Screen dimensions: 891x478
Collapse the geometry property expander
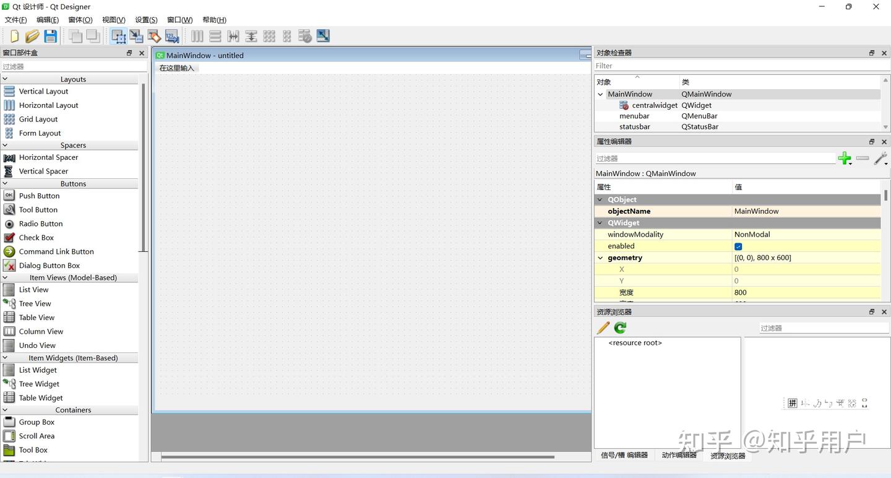[599, 258]
